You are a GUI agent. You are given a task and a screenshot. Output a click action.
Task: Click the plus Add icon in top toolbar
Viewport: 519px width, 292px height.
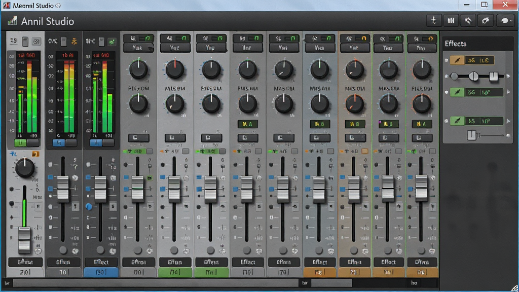tap(434, 20)
